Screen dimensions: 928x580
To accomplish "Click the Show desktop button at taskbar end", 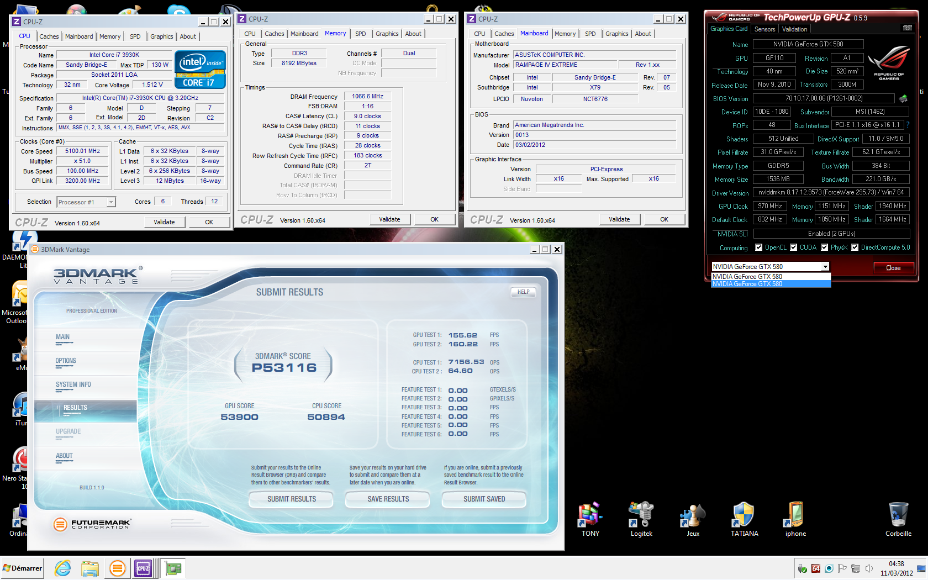I will (921, 568).
